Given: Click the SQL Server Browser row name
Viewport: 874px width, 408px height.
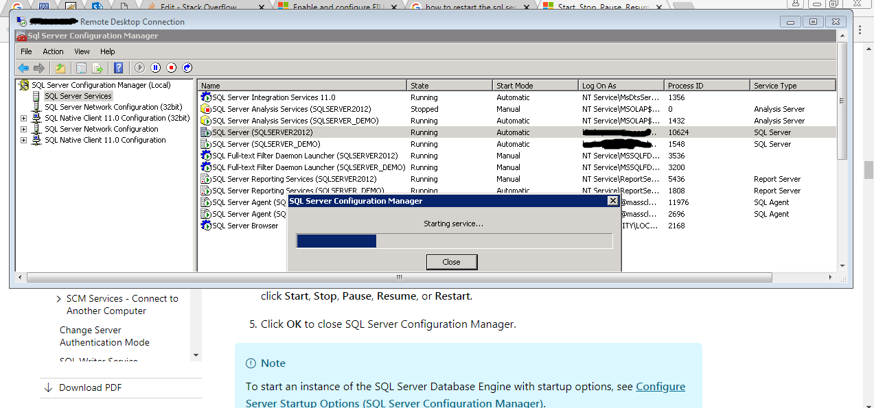Looking at the screenshot, I should click(245, 226).
